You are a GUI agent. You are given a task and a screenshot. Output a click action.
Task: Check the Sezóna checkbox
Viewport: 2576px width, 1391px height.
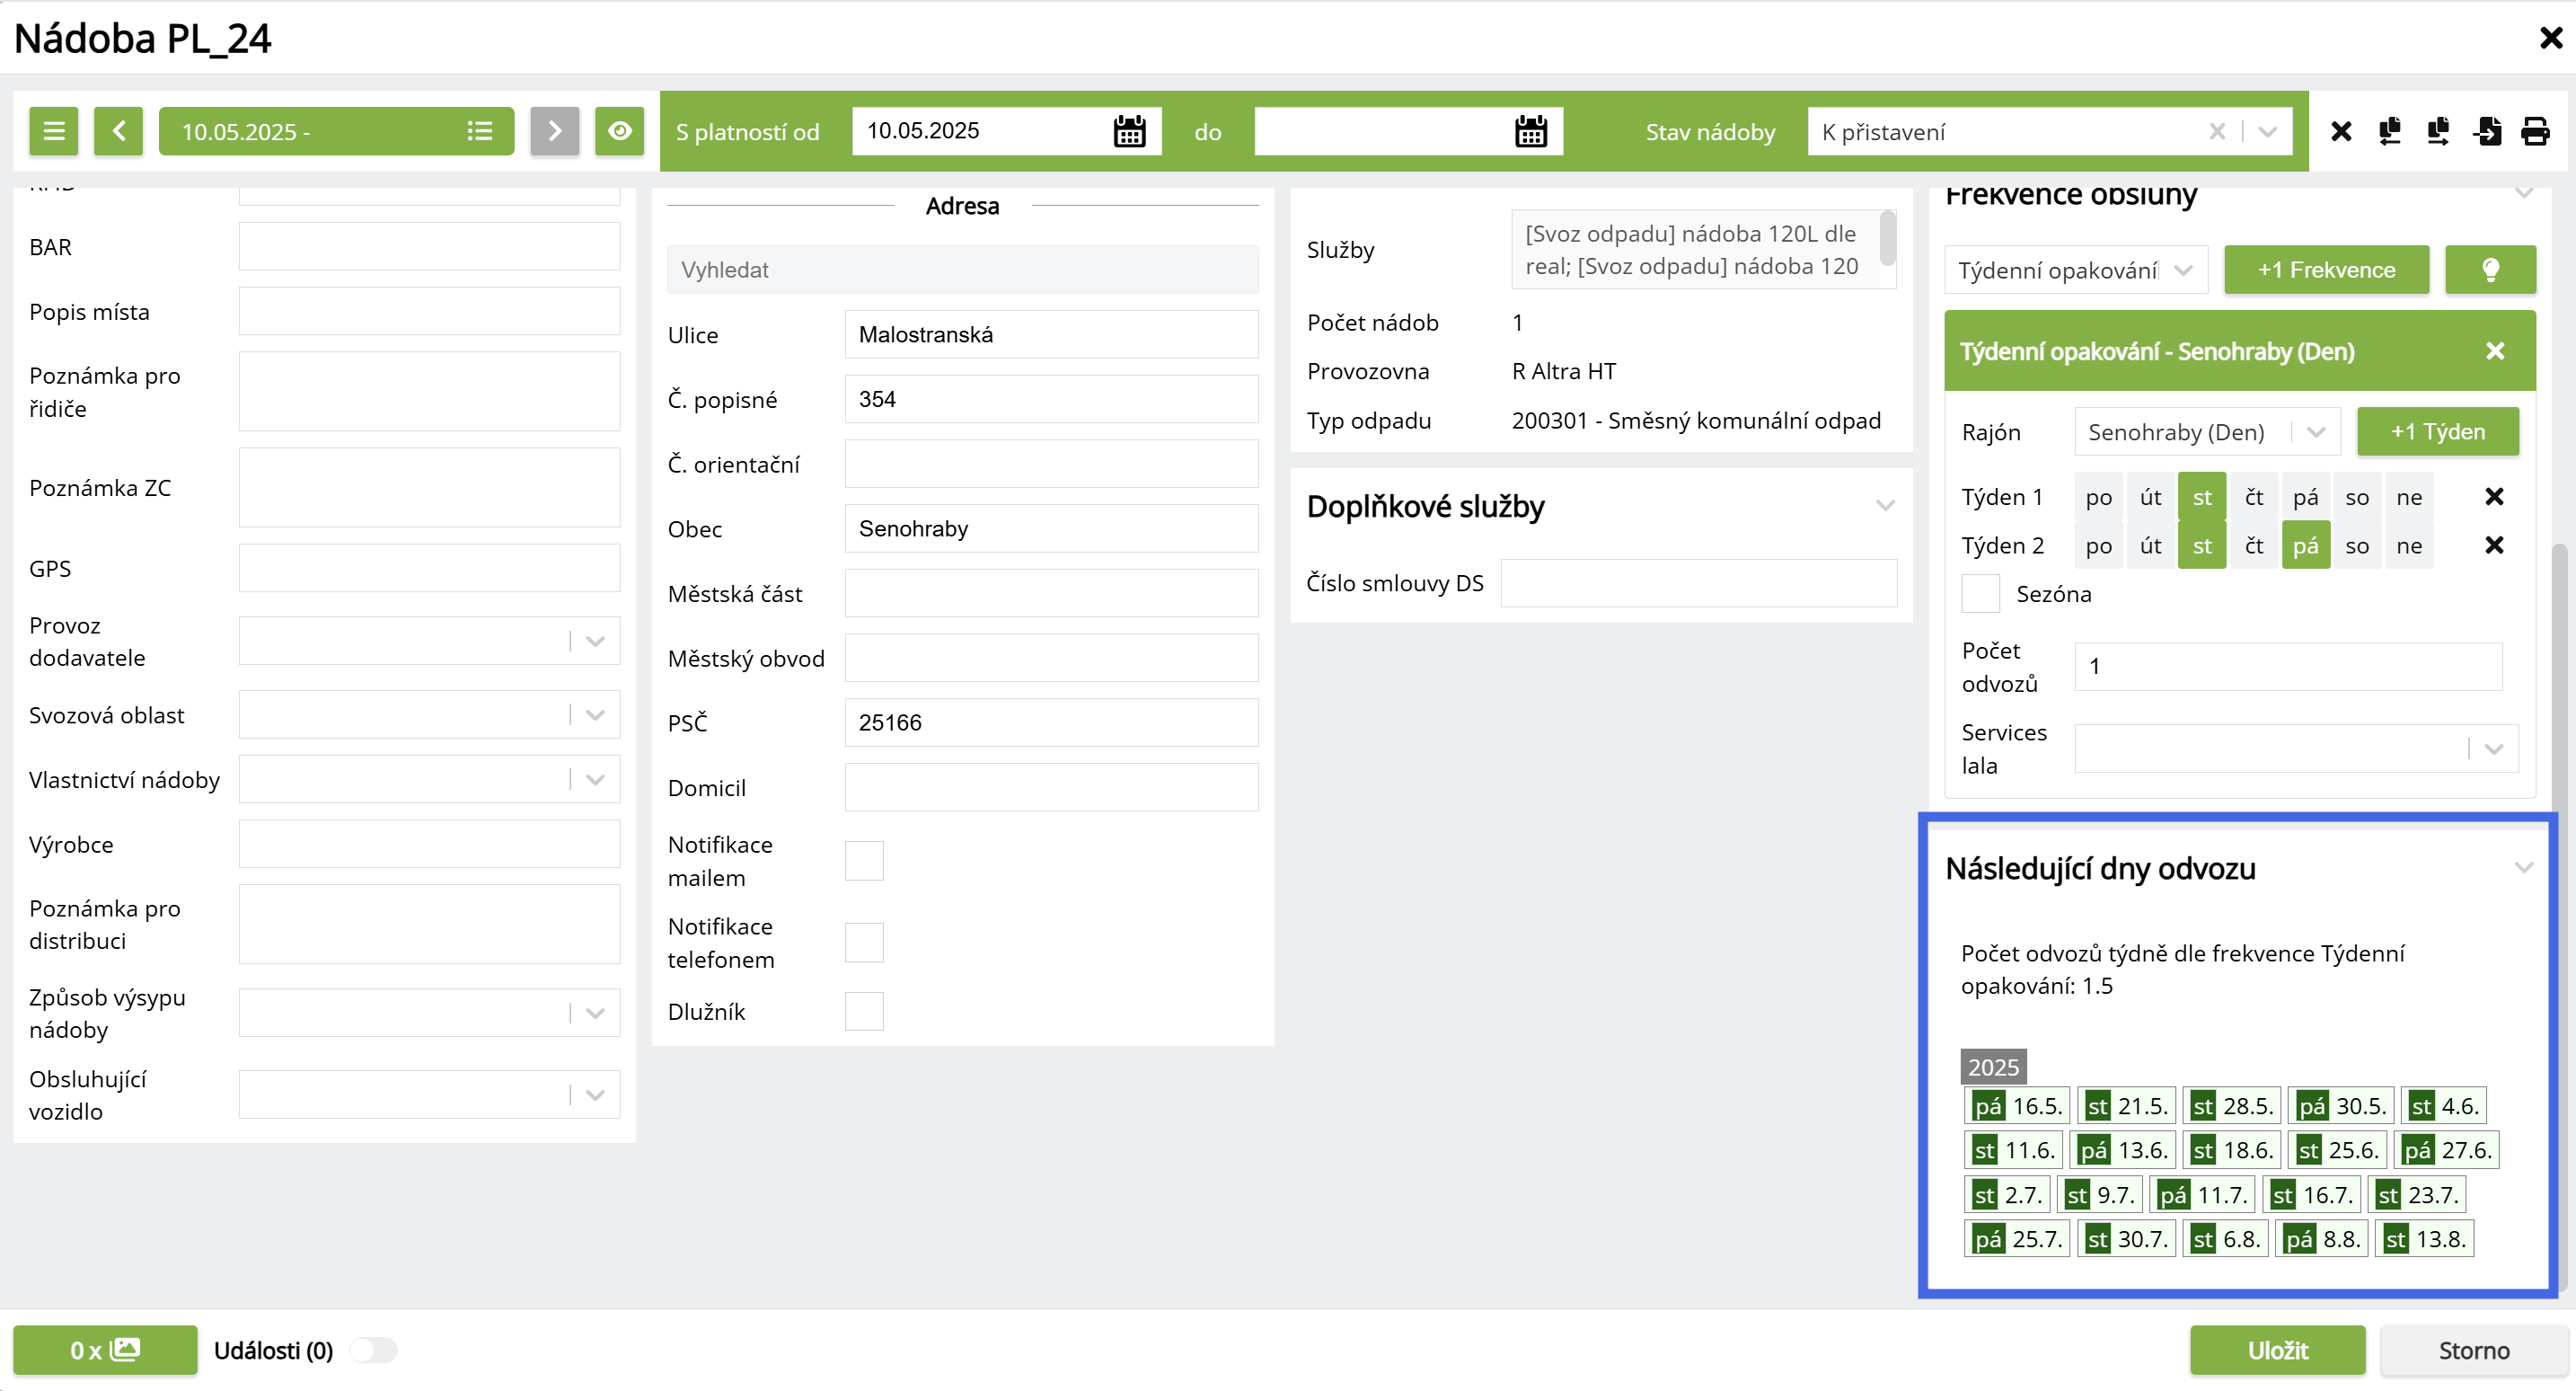point(1980,593)
